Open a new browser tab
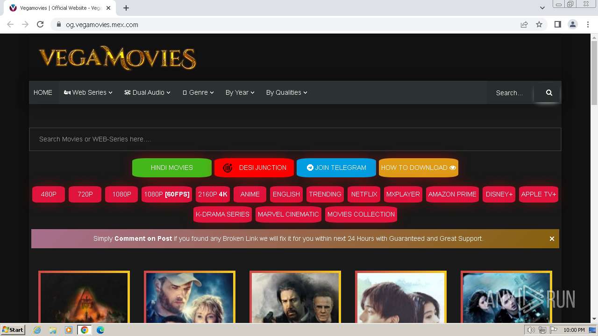 pyautogui.click(x=126, y=8)
